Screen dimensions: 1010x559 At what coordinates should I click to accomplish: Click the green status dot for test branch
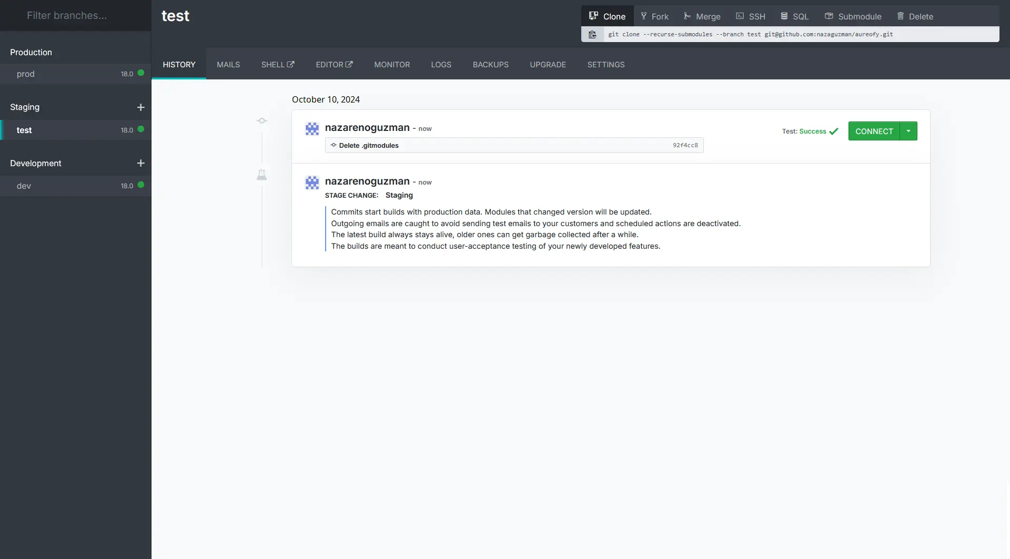point(141,129)
